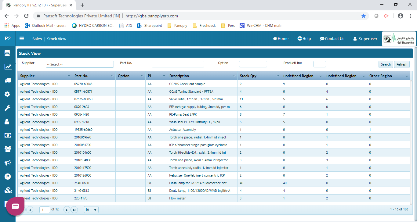The height and width of the screenshot is (222, 417).
Task: Reload the browser page
Action: point(26,16)
